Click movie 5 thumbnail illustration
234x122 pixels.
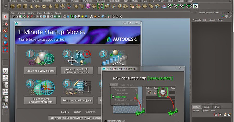[77, 87]
